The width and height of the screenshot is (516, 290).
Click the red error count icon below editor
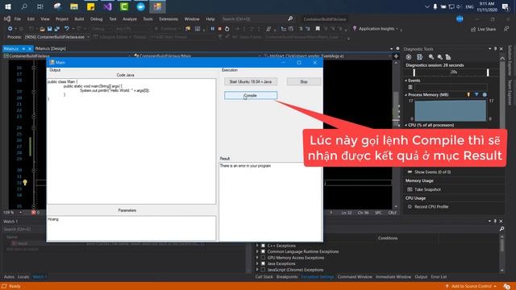point(33,213)
